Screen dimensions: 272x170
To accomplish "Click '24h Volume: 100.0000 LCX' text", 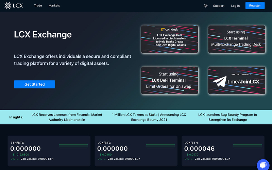I will click(x=213, y=159).
